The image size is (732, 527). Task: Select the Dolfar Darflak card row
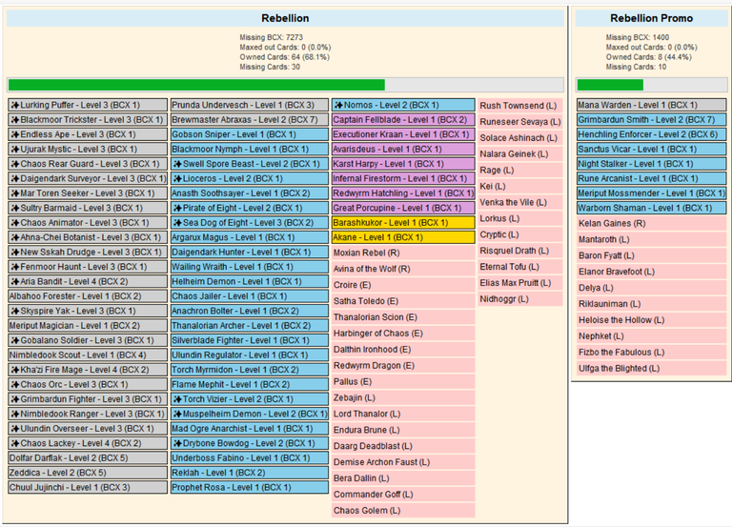point(88,458)
